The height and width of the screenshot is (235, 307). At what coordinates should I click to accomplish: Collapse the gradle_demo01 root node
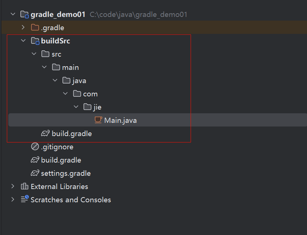13,14
